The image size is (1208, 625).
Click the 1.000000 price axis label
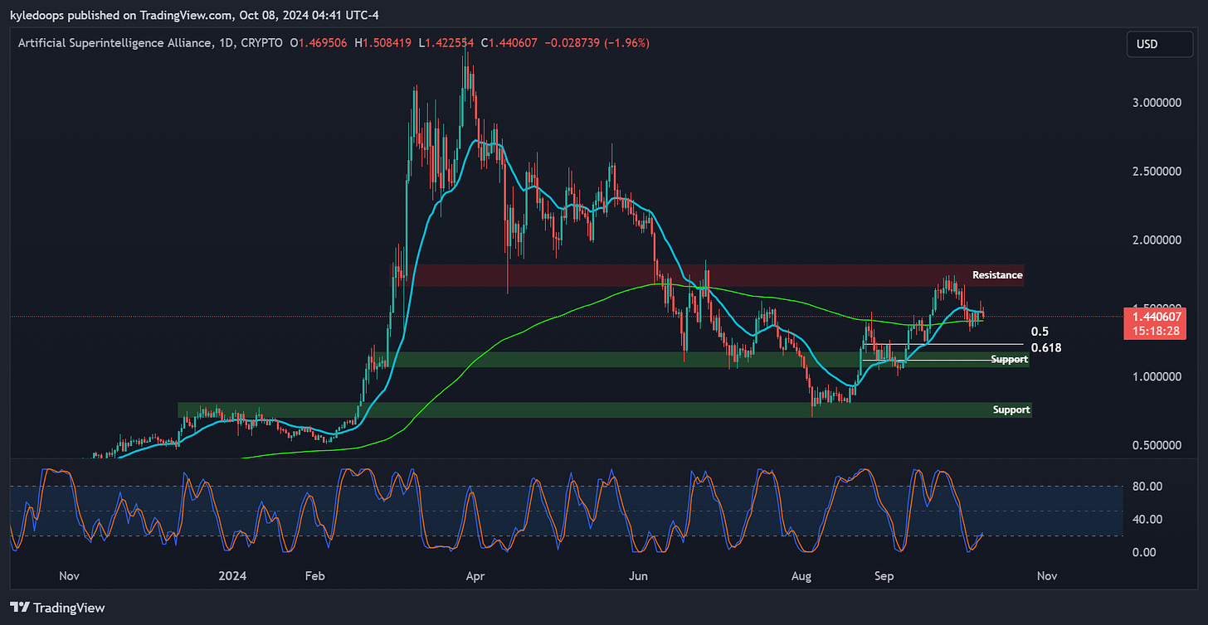pos(1157,376)
